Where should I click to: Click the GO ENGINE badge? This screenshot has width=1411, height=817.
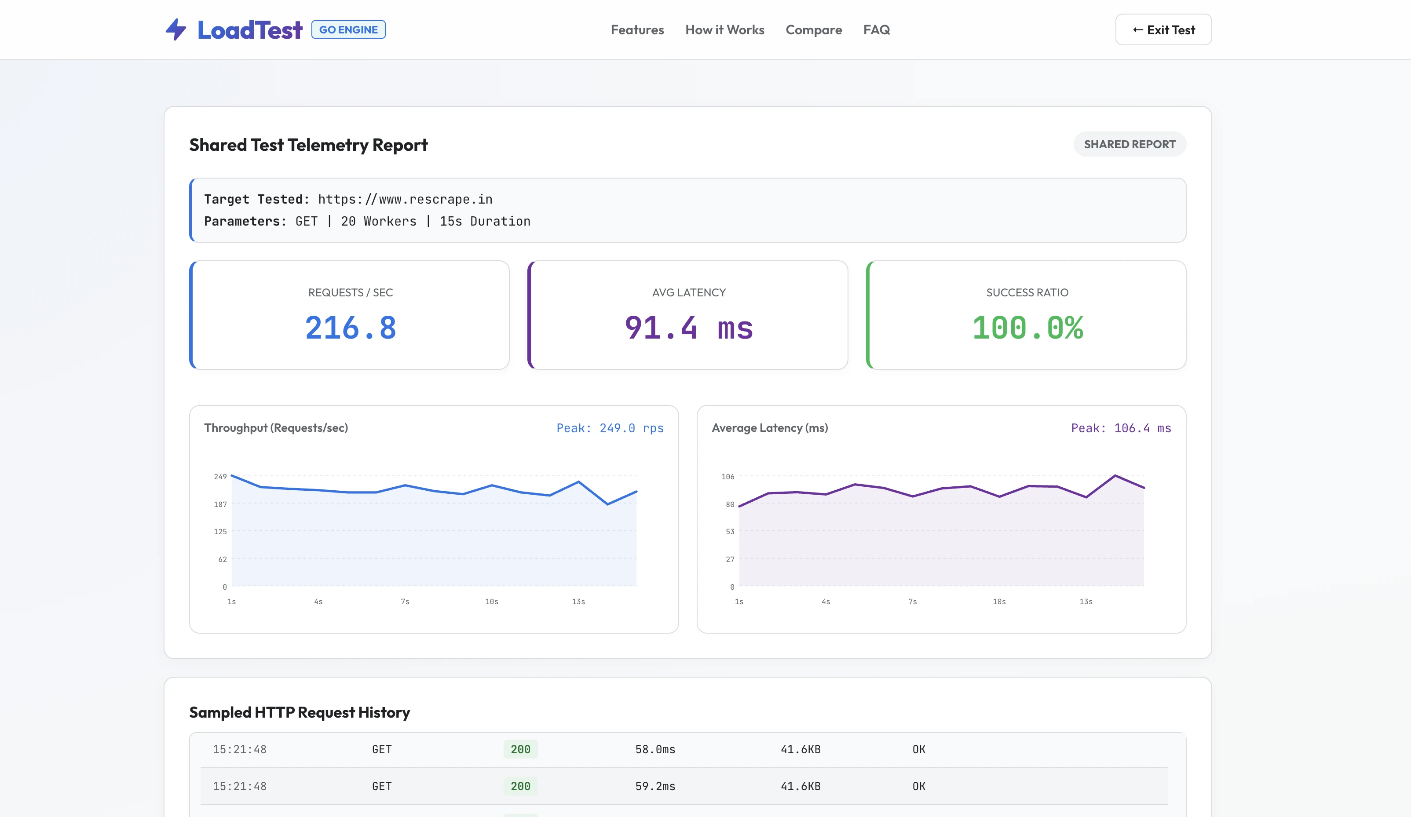348,29
